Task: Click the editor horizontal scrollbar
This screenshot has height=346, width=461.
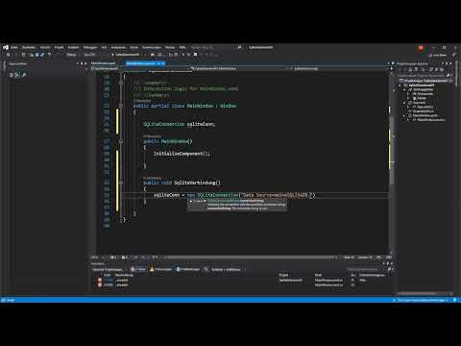Action: (x=250, y=258)
